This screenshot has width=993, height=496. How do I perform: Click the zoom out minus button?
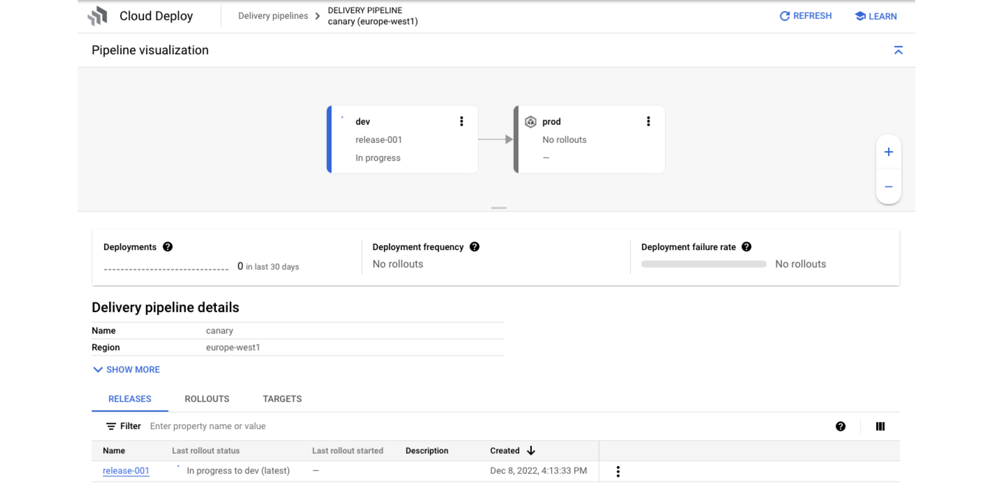pyautogui.click(x=888, y=187)
